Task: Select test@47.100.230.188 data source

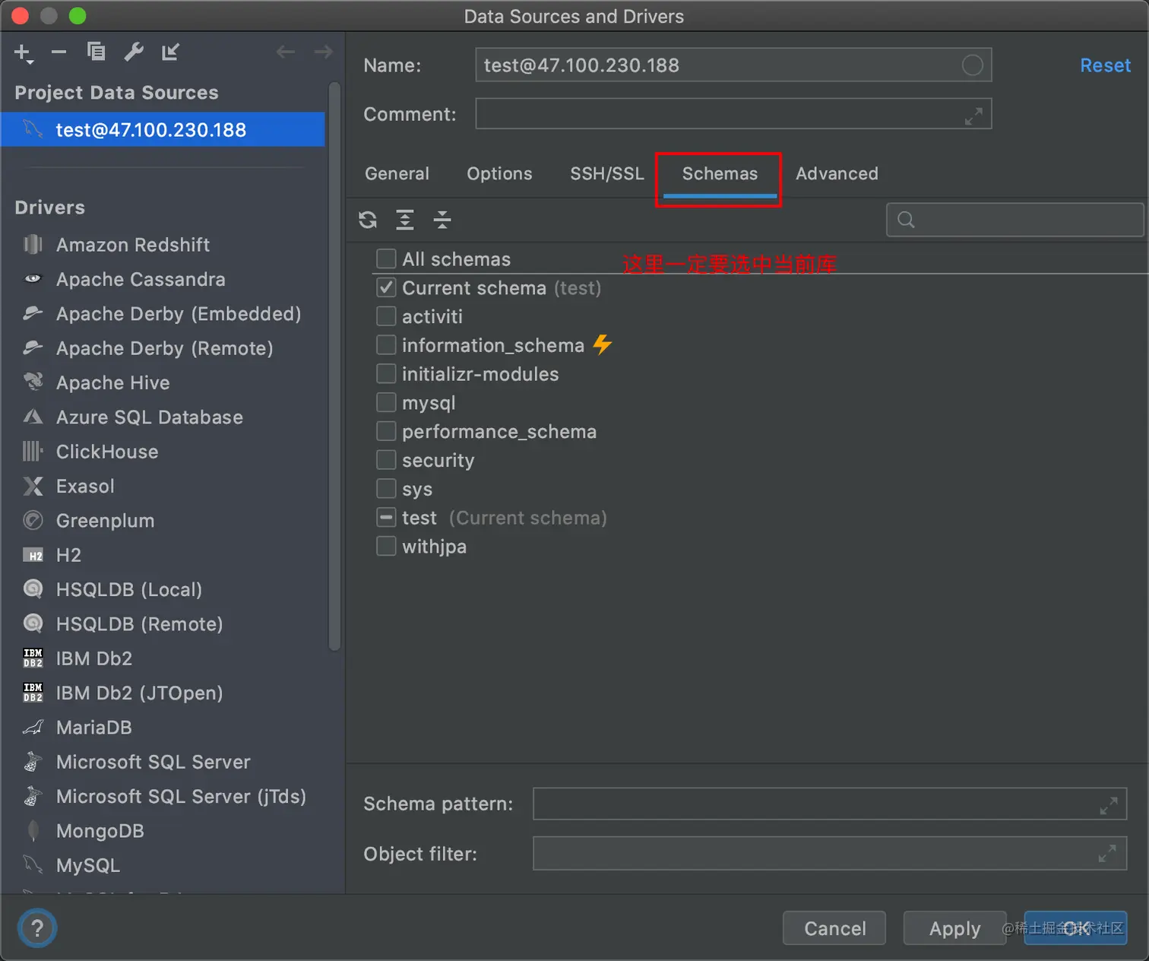Action: (x=163, y=129)
